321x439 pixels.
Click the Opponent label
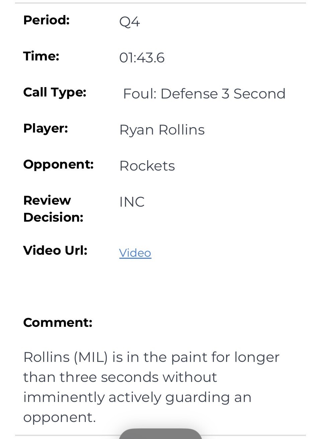click(x=59, y=164)
